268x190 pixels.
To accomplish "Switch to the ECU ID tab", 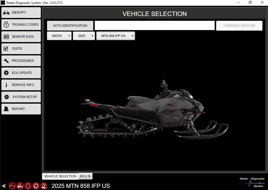I will (x=85, y=176).
